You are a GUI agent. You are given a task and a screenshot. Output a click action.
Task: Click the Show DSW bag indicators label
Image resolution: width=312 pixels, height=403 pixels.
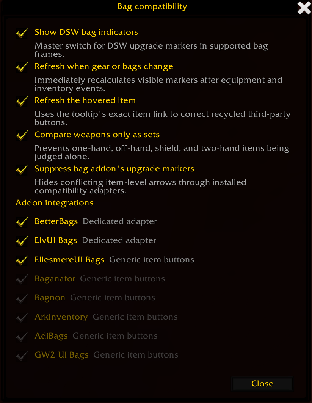coord(86,32)
